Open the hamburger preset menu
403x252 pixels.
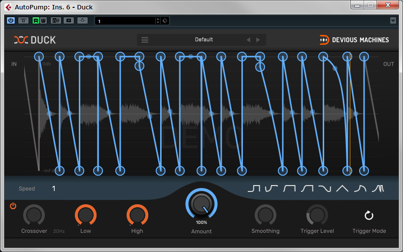coord(145,40)
